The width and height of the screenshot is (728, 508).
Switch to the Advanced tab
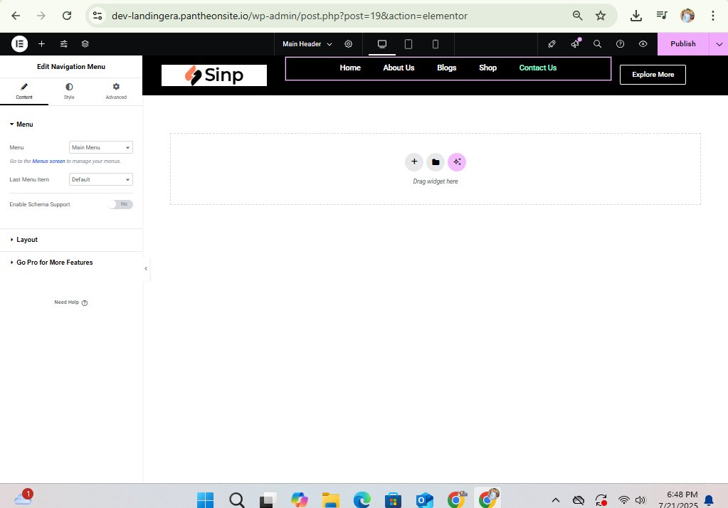[x=115, y=90]
